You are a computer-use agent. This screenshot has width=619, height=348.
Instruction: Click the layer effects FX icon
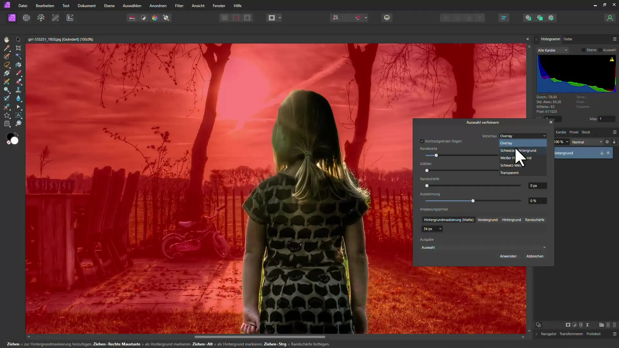click(x=581, y=325)
